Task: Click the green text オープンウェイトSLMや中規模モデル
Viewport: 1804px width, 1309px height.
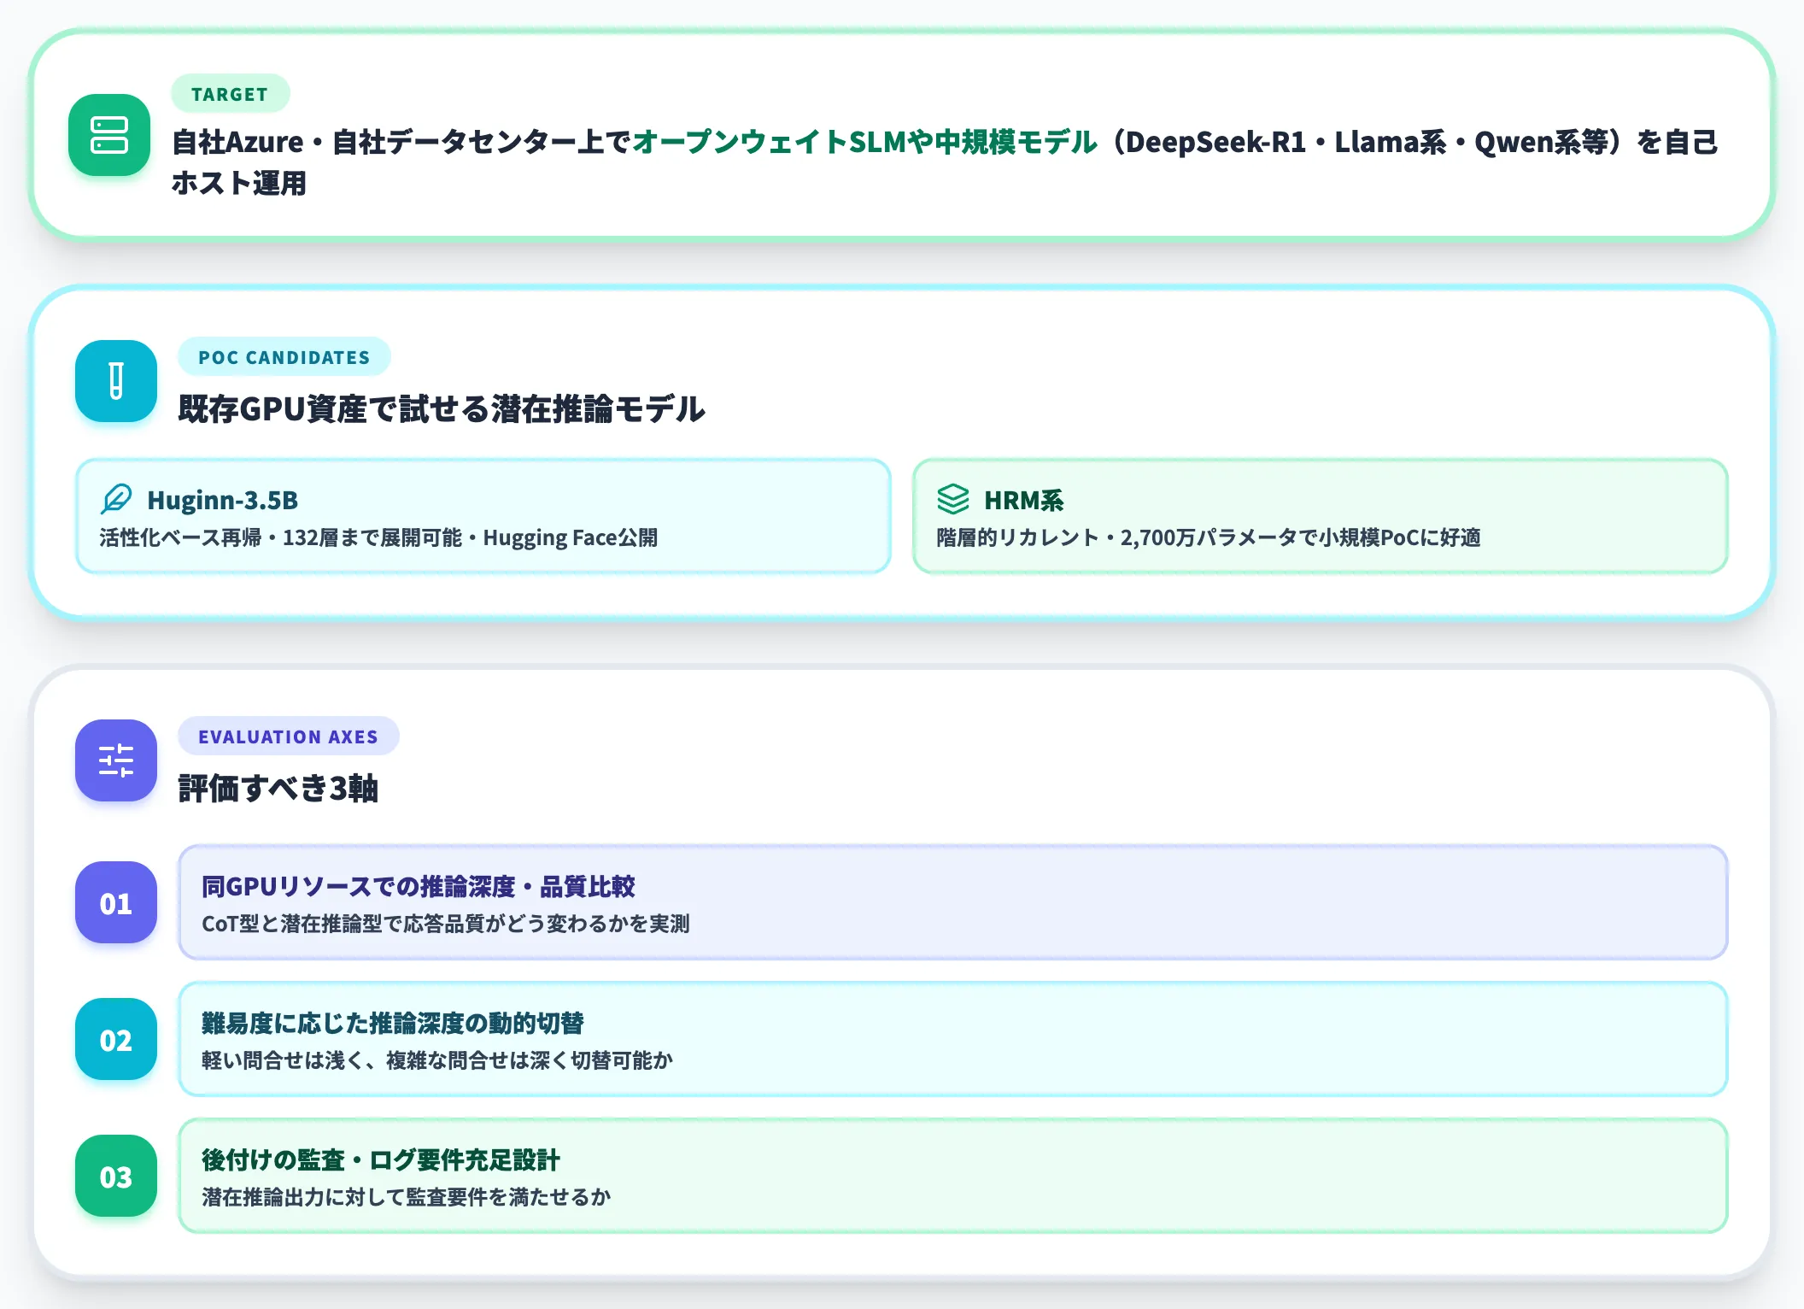Action: click(864, 142)
